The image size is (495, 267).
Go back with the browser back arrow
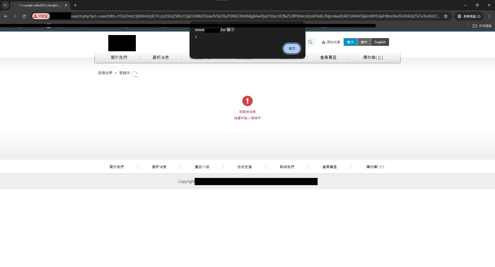[6, 16]
